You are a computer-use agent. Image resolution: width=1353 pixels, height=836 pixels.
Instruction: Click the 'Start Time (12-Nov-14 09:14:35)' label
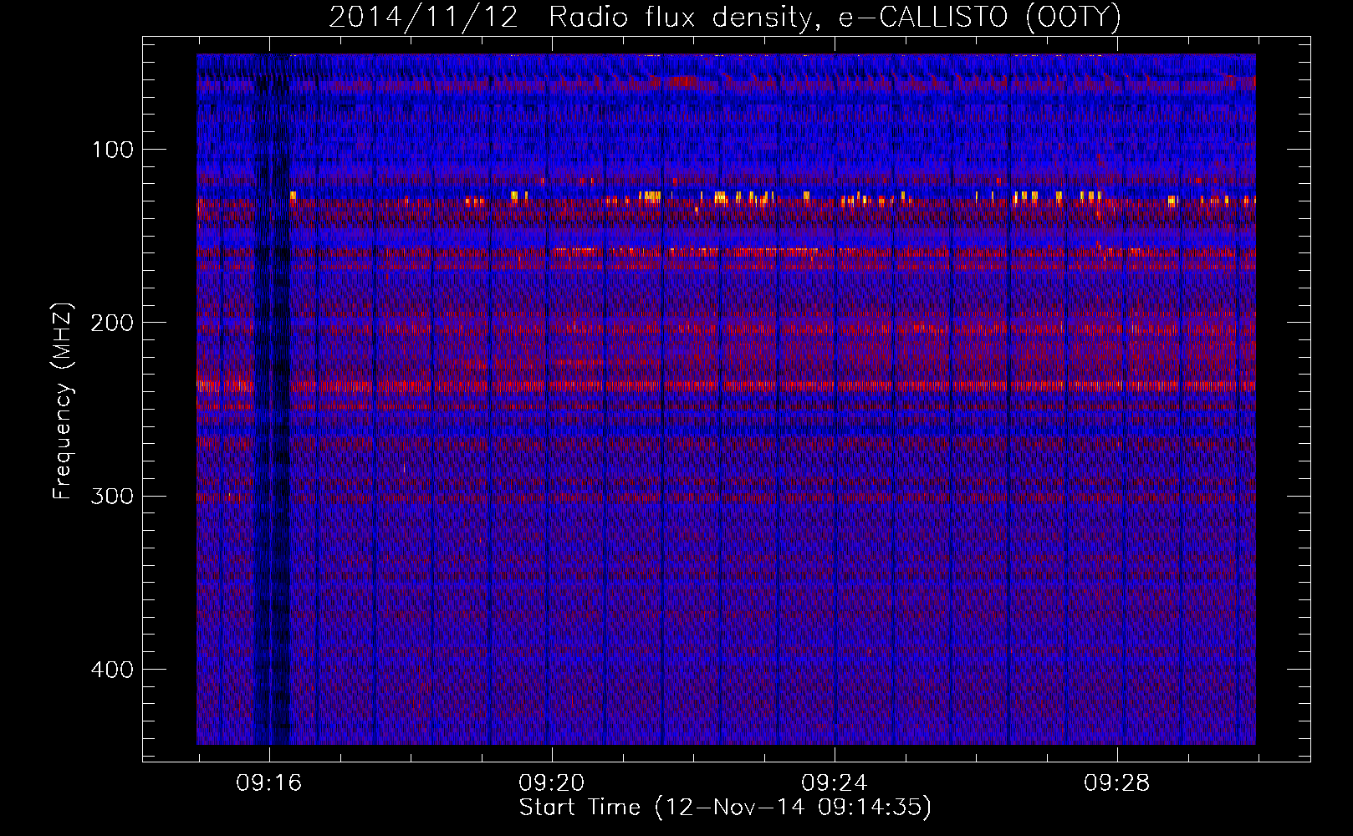[725, 808]
